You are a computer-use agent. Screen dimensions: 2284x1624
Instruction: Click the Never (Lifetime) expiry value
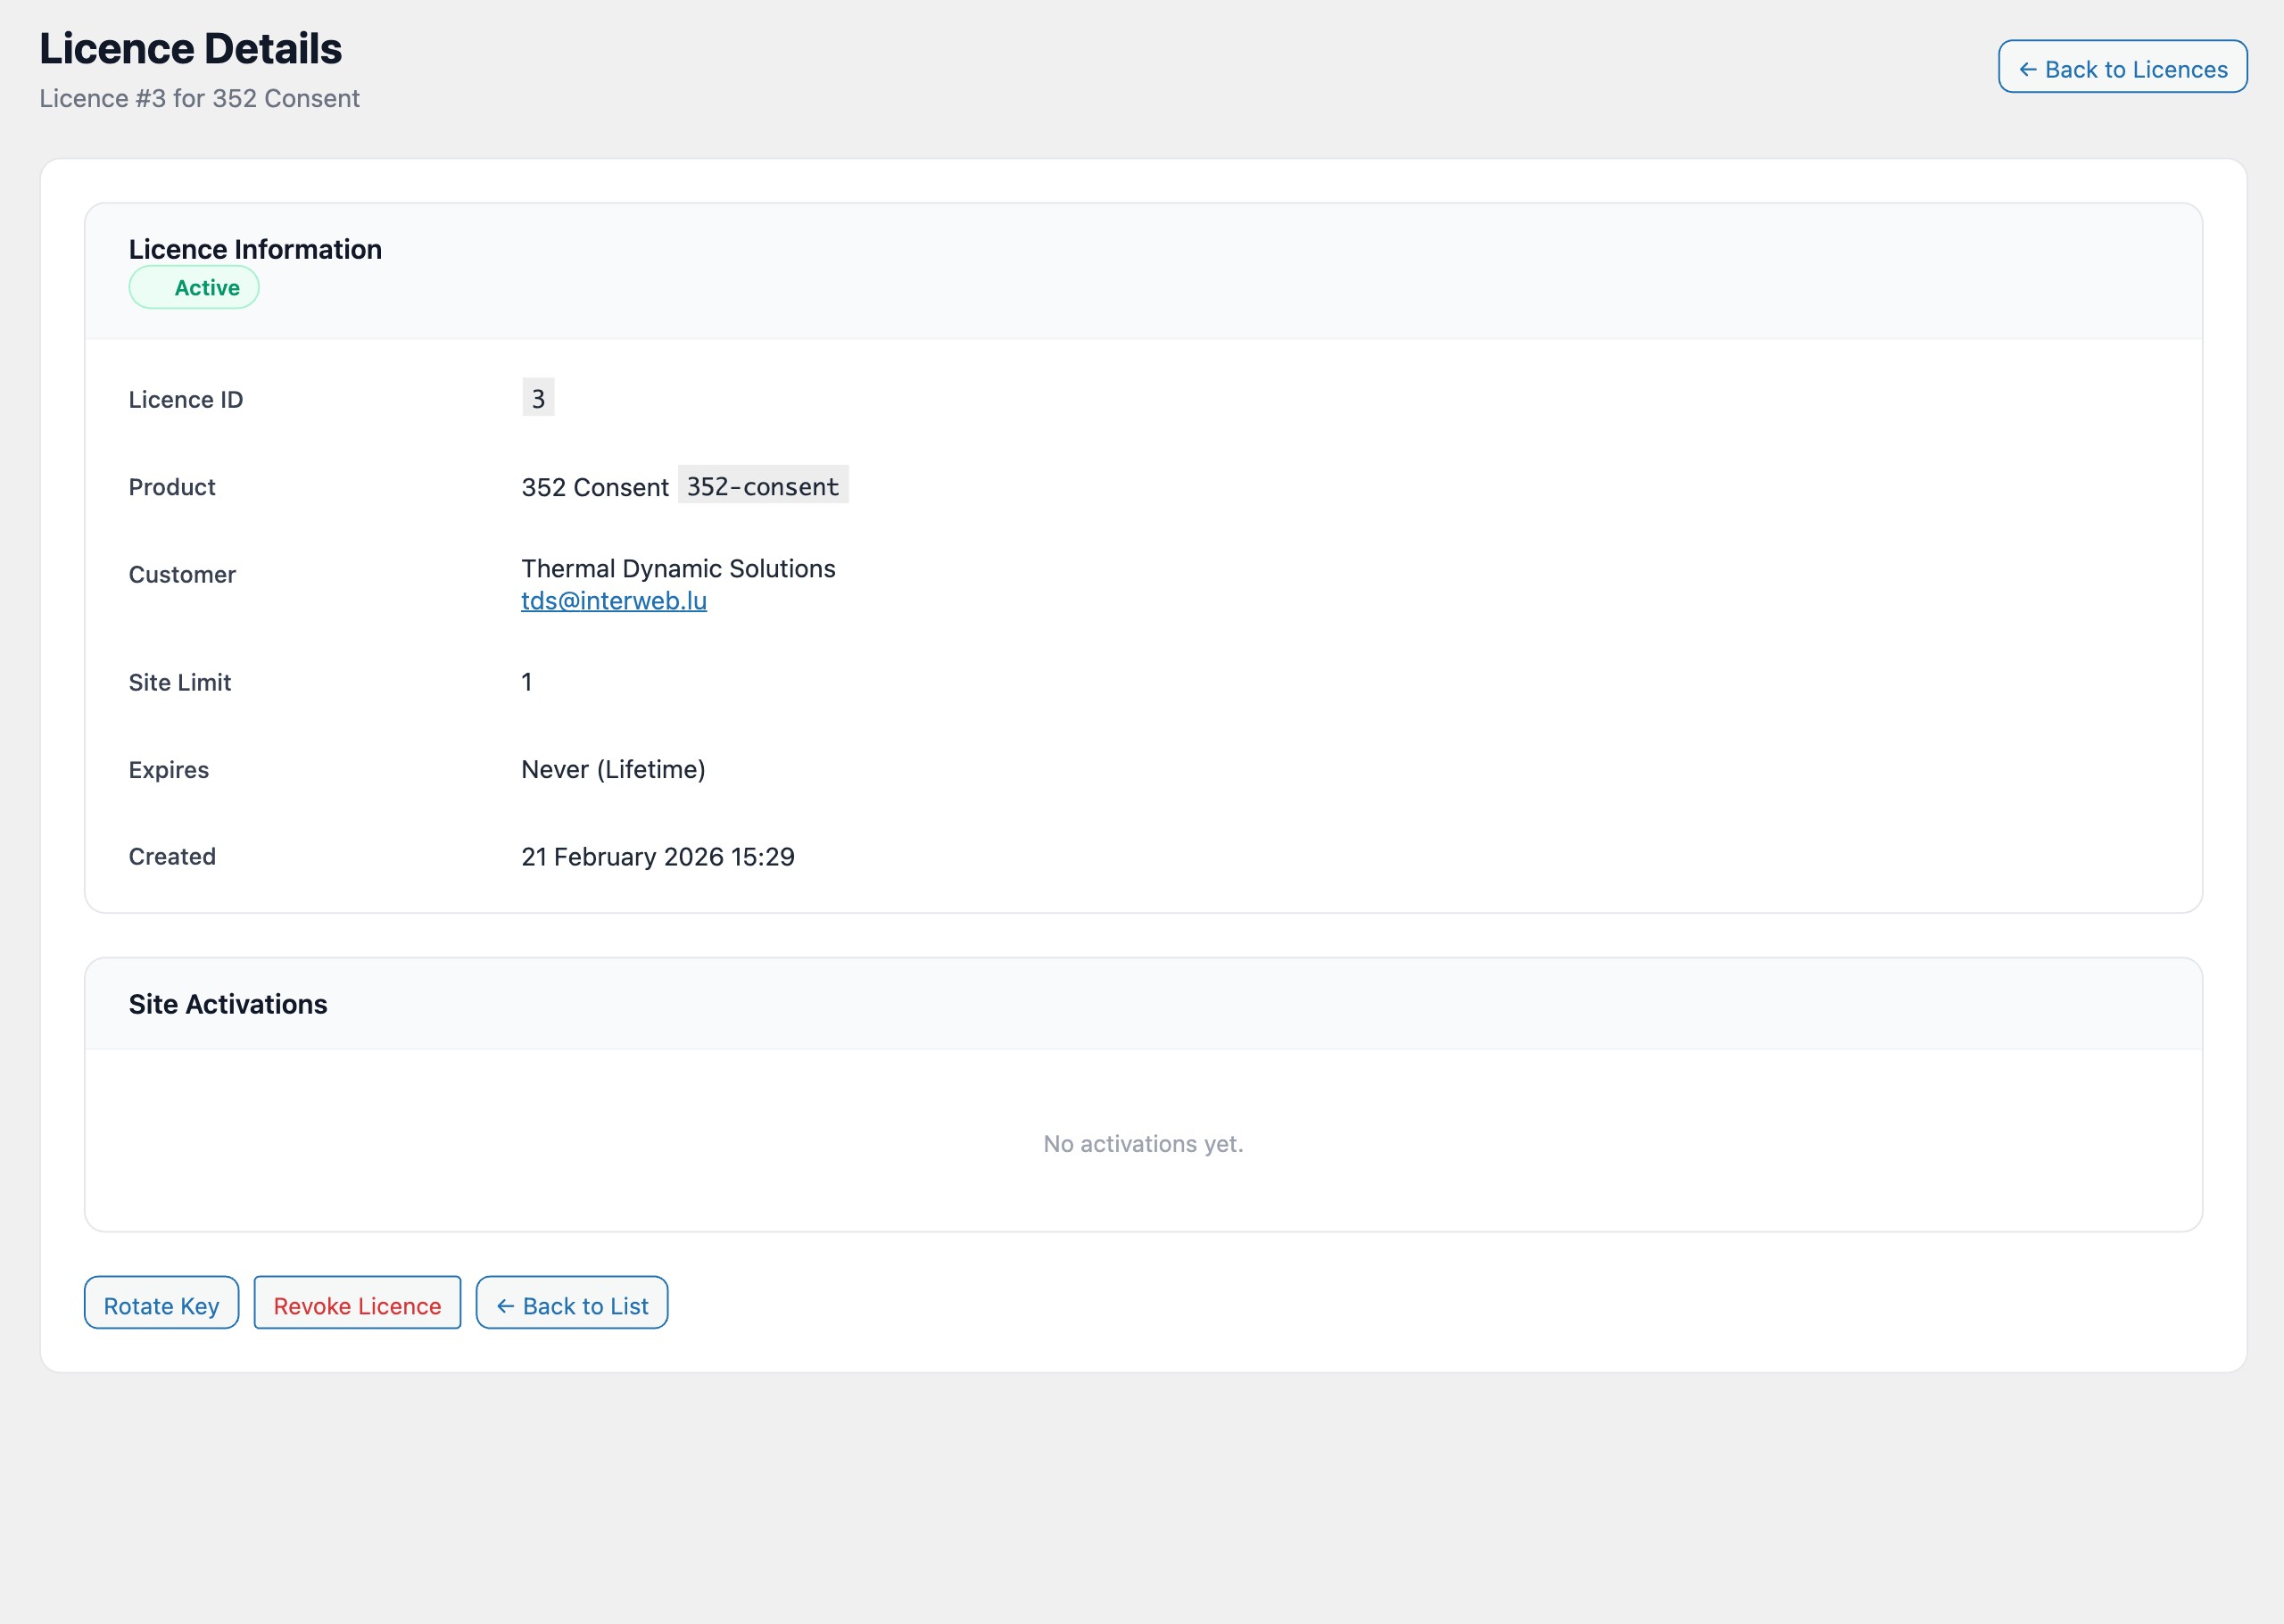613,770
